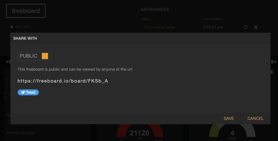Click the Battery Voltage label
This screenshot has height=141, width=278.
(21, 133)
